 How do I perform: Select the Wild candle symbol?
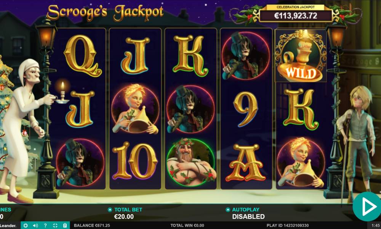[x=301, y=56]
